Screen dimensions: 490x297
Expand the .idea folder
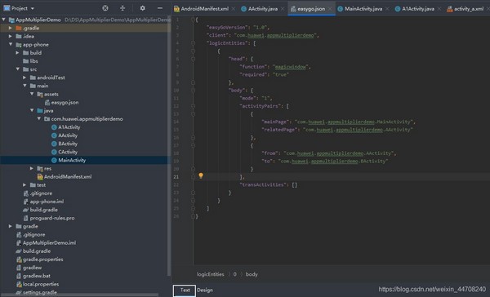(x=11, y=36)
